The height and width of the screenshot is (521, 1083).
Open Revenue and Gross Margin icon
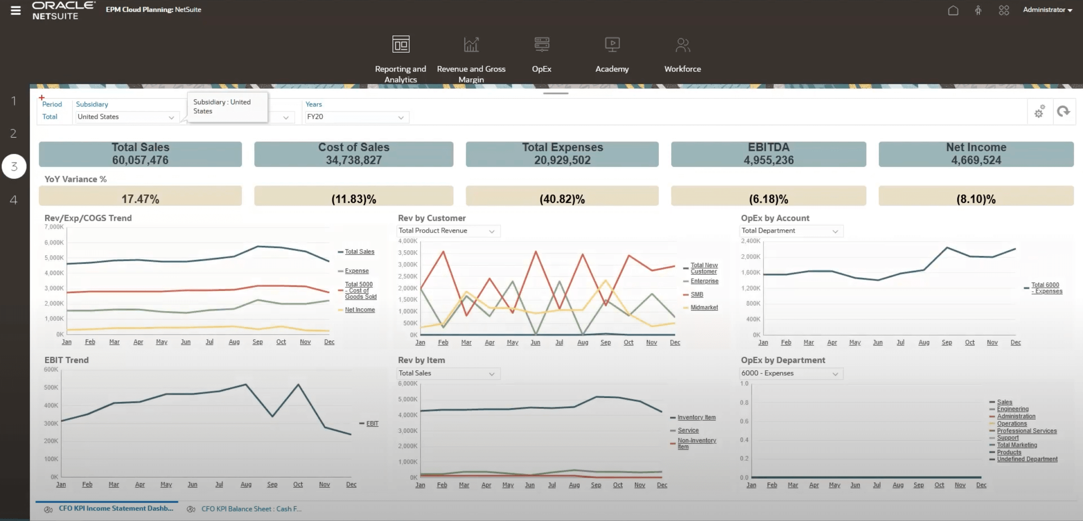coord(471,45)
